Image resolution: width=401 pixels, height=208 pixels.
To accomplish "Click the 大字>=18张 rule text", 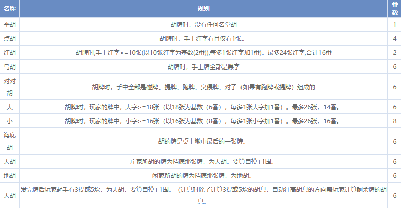I will pyautogui.click(x=204, y=107).
